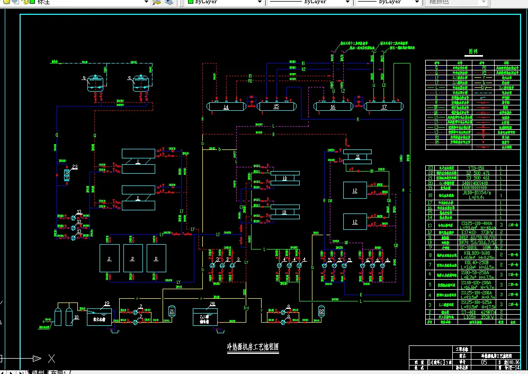Select header tank labeled 16
Screen dimensions: 528x374
click(333, 106)
